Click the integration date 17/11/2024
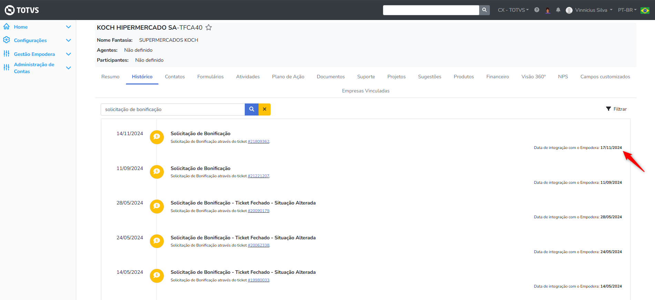655x300 pixels. (x=611, y=148)
